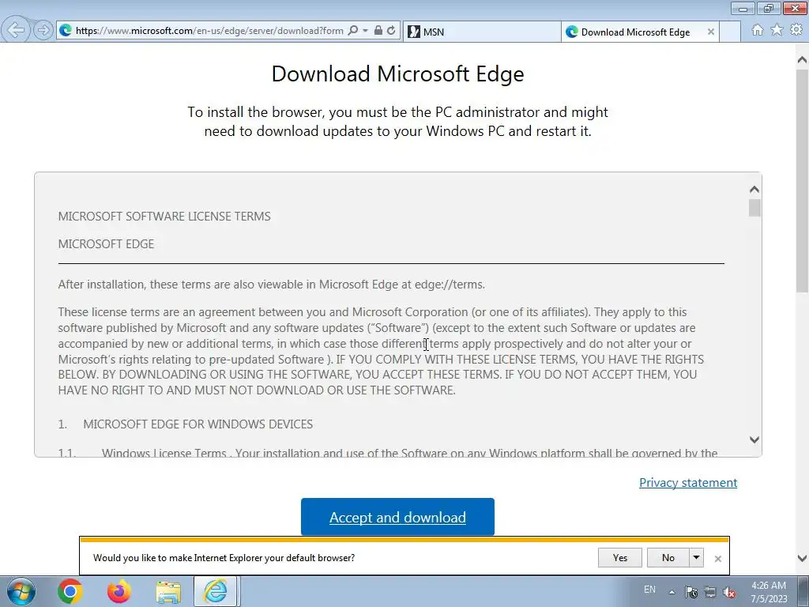Click the MSN tab favicon

(x=414, y=32)
